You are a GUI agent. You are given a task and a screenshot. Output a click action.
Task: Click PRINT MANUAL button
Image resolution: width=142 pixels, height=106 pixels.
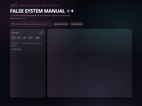tap(77, 24)
